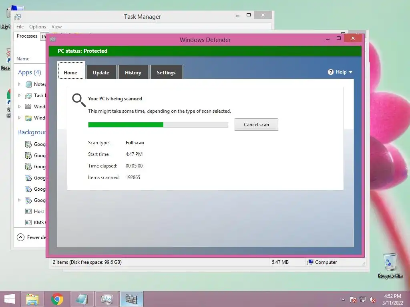The image size is (410, 307).
Task: Launch Google Chrome from the taskbar
Action: [57, 299]
